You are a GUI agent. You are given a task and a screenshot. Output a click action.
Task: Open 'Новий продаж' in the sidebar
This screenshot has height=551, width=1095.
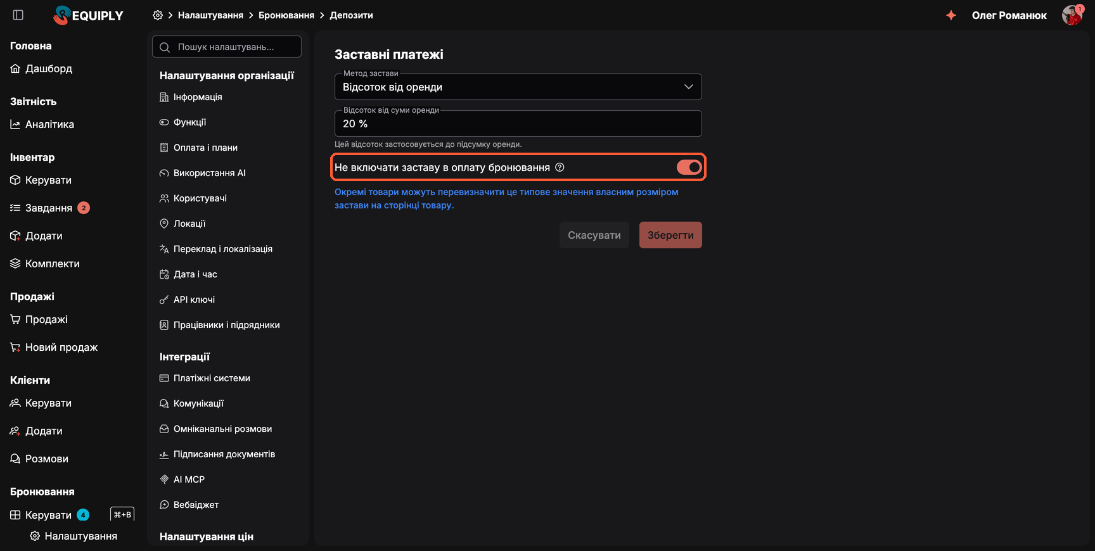[x=54, y=347]
